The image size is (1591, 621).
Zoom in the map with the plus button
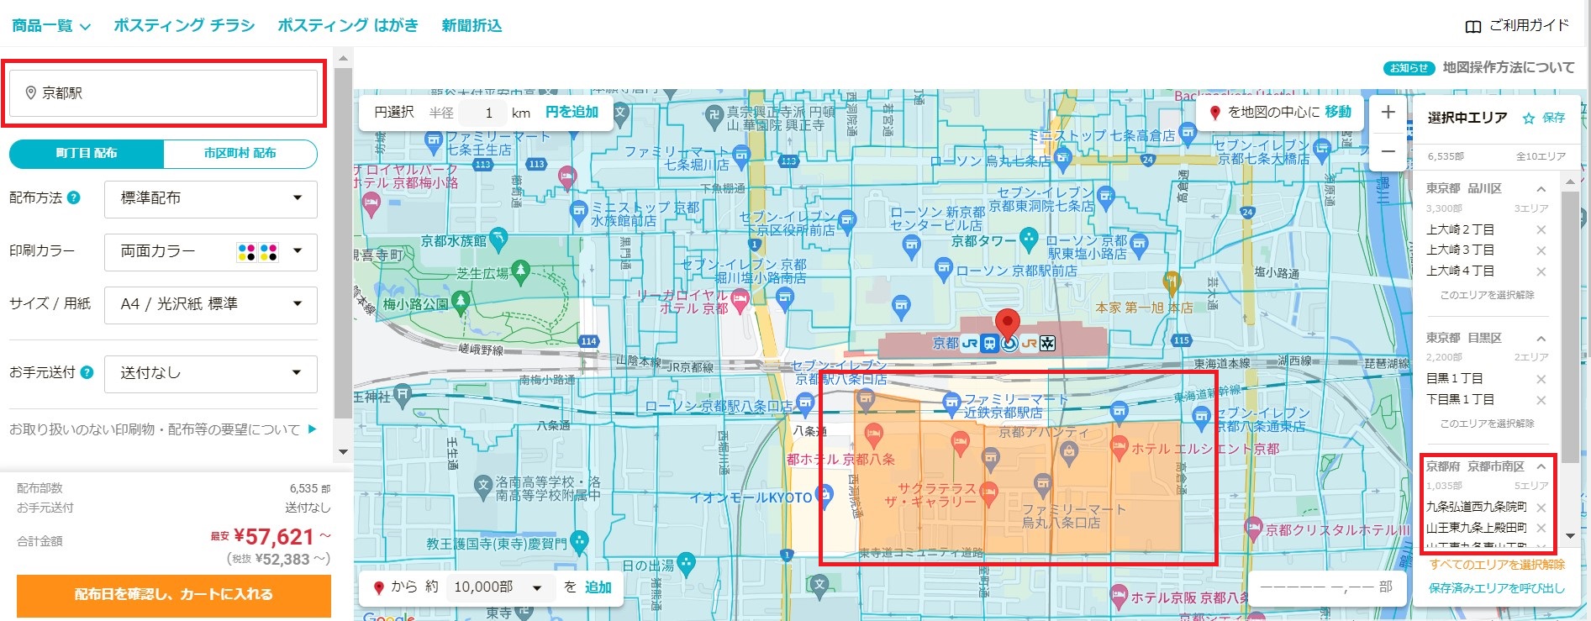click(1388, 113)
